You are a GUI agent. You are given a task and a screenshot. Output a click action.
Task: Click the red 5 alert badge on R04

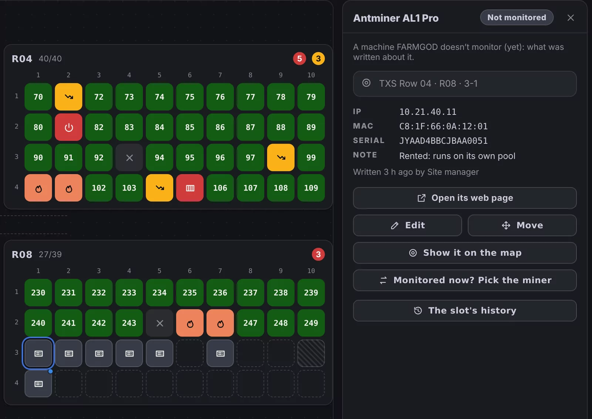click(299, 58)
